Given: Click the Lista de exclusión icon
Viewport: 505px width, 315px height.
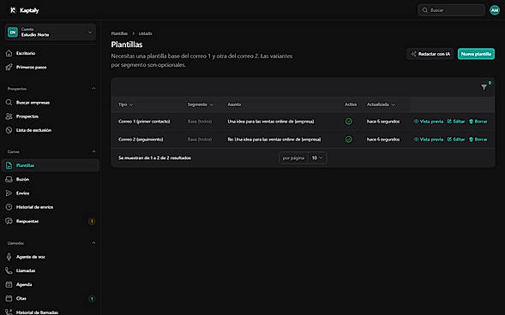Looking at the screenshot, I should click(9, 130).
